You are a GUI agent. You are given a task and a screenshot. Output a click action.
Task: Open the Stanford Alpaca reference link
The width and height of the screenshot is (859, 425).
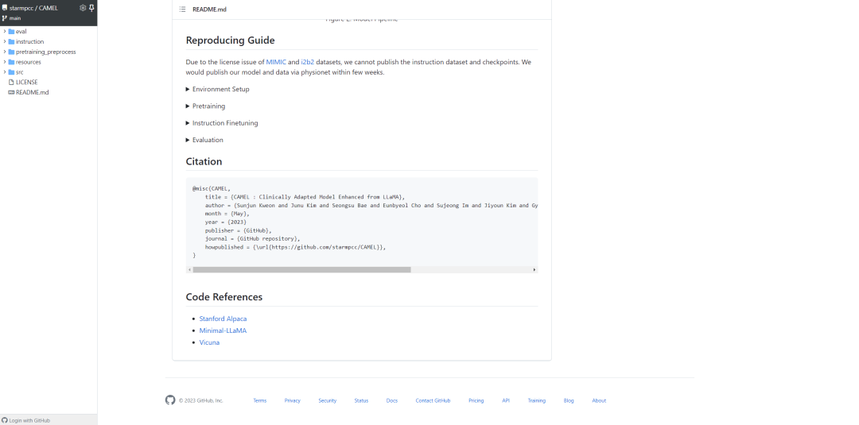[x=223, y=319]
